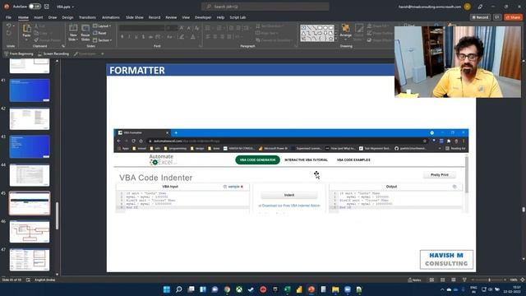Click the Save icon in title bar
The height and width of the screenshot is (296, 526).
click(x=47, y=7)
